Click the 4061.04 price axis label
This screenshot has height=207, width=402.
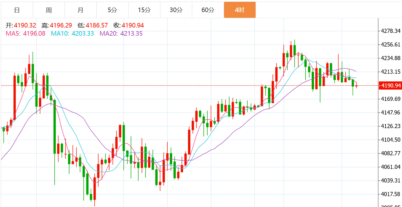(391, 167)
